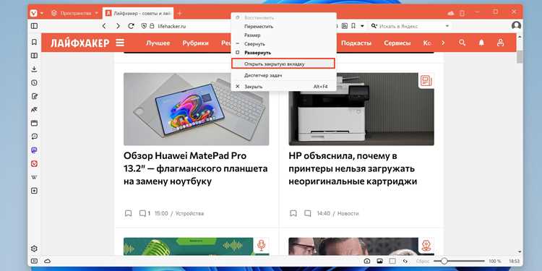This screenshot has height=271, width=542.
Task: Show site info via the padlock icon
Action: pos(152,26)
